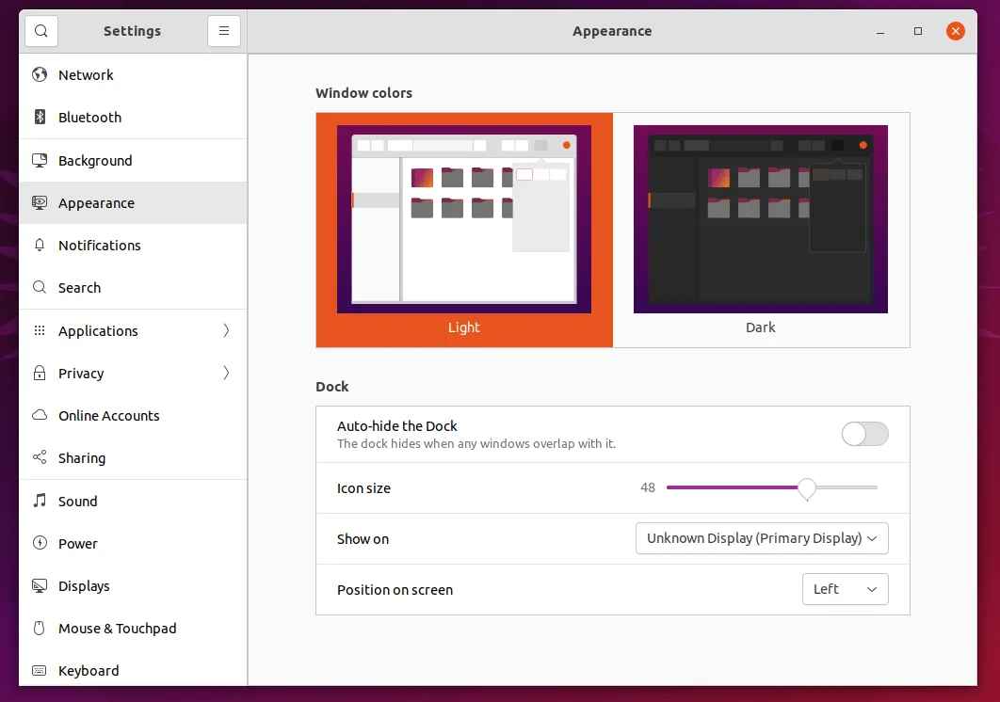Click the search magnifier icon in Settings header
The width and height of the screenshot is (1000, 702).
coord(40,31)
